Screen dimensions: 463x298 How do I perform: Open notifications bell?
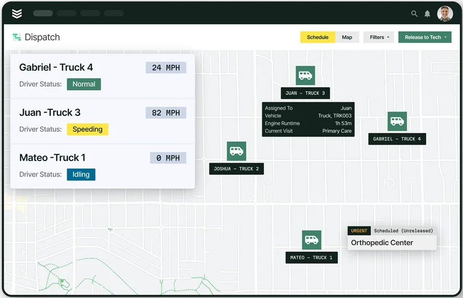(x=427, y=14)
